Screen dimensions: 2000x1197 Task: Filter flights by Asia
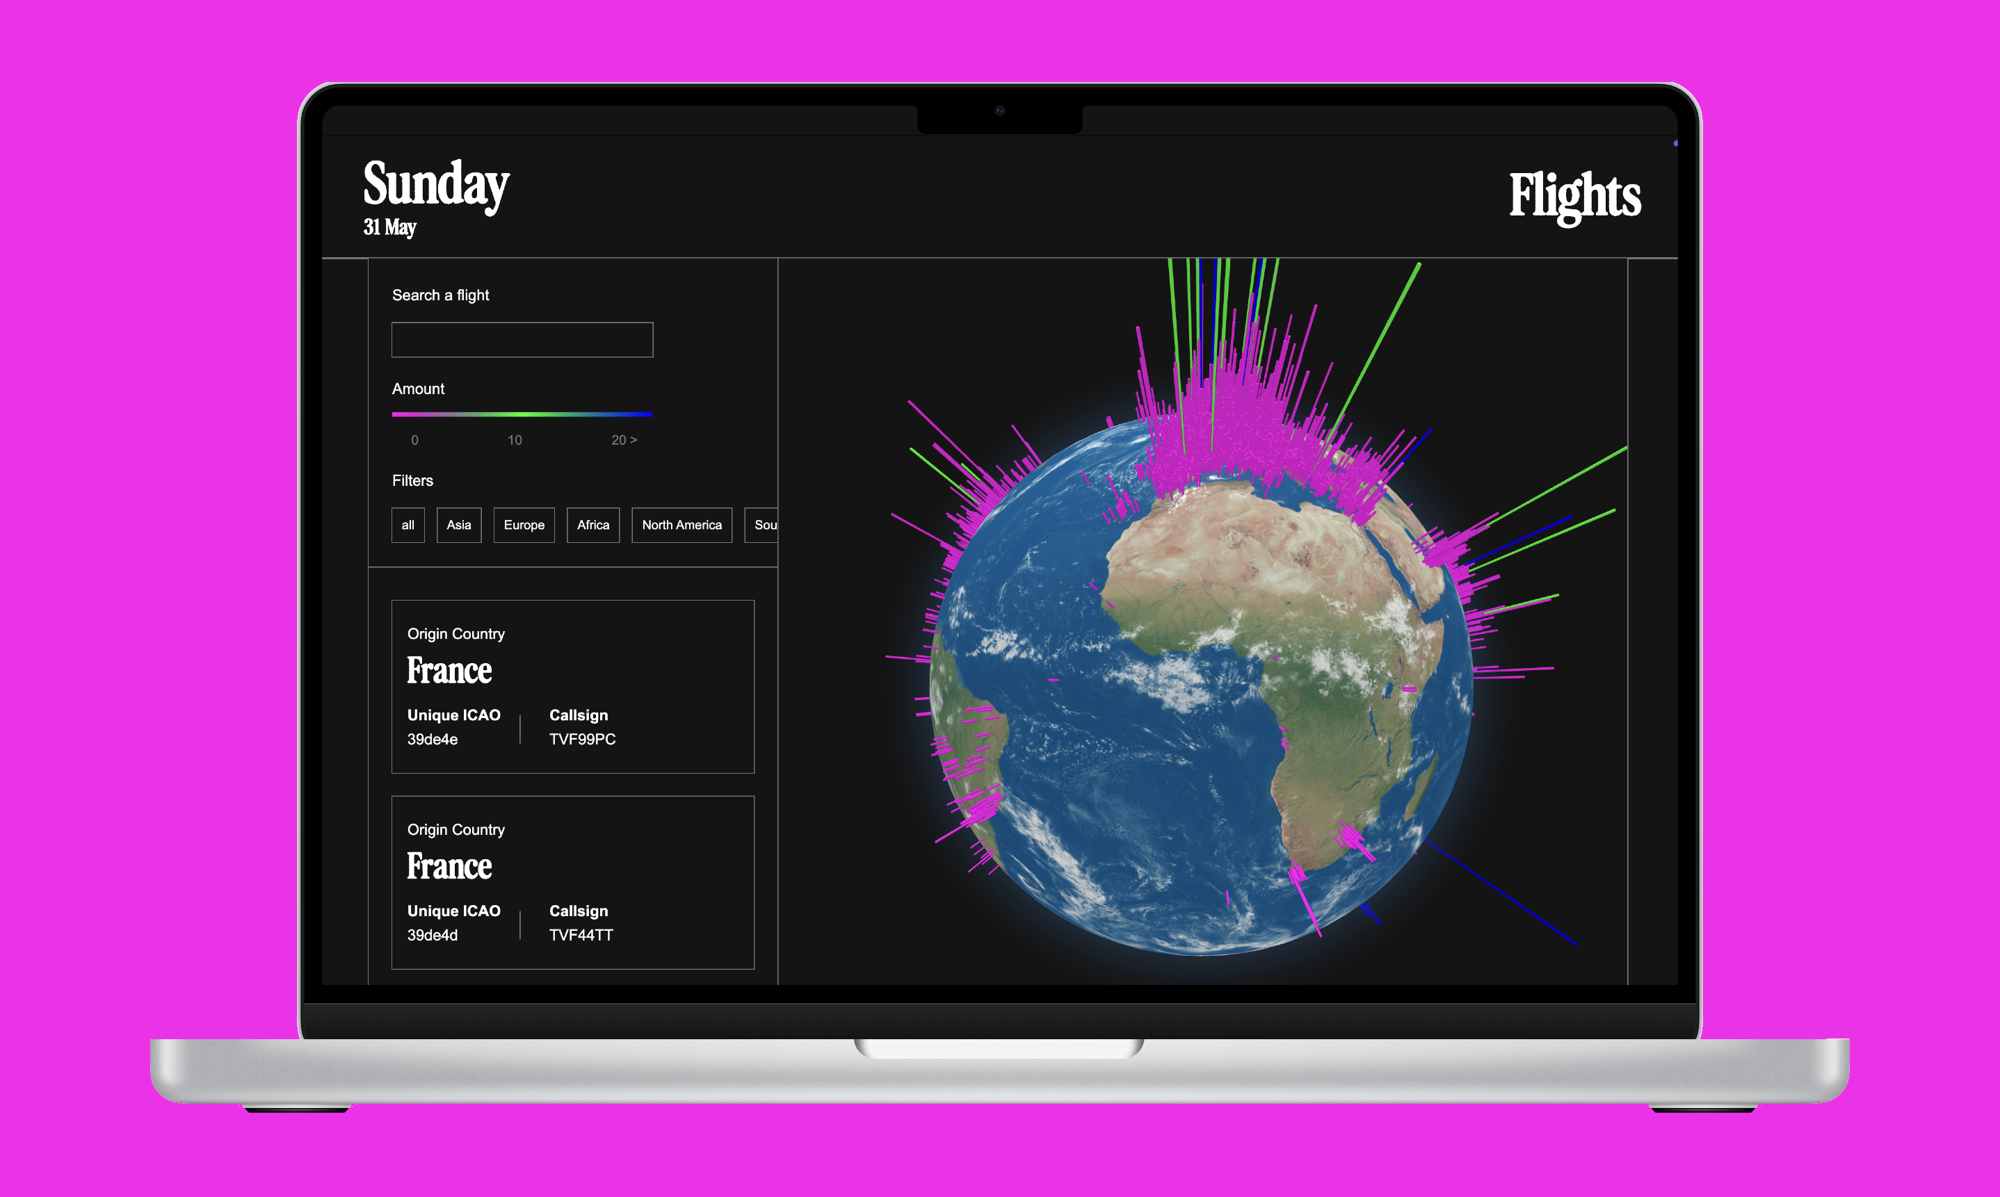[459, 525]
